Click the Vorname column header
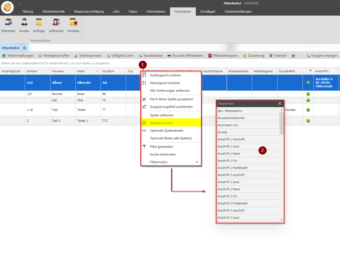 pos(63,71)
